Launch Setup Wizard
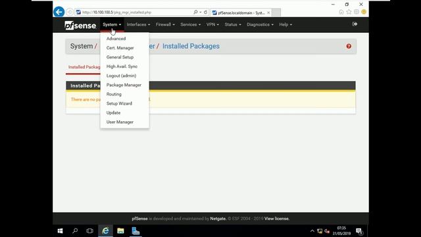421x237 pixels. click(119, 103)
